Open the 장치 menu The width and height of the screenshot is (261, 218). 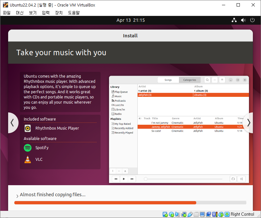[x=59, y=13]
